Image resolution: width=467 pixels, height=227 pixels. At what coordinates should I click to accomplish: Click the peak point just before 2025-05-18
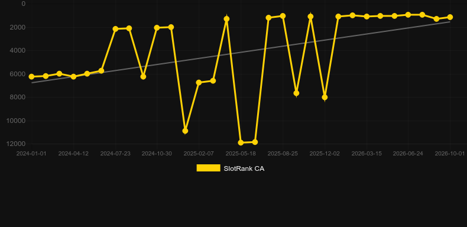(x=226, y=19)
